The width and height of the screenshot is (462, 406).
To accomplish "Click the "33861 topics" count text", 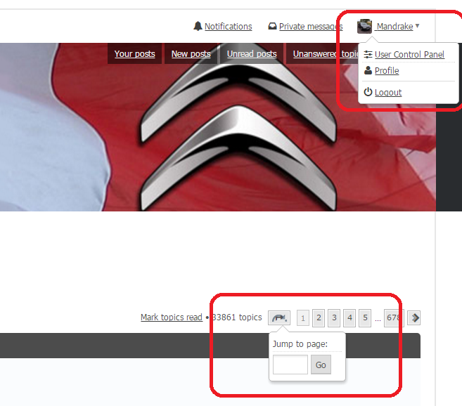I will pyautogui.click(x=236, y=317).
